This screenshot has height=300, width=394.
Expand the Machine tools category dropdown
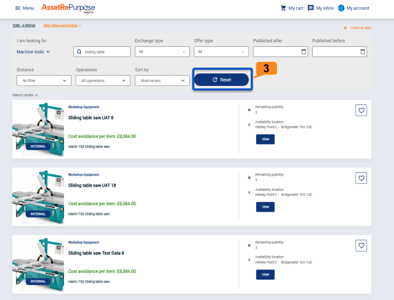(33, 52)
